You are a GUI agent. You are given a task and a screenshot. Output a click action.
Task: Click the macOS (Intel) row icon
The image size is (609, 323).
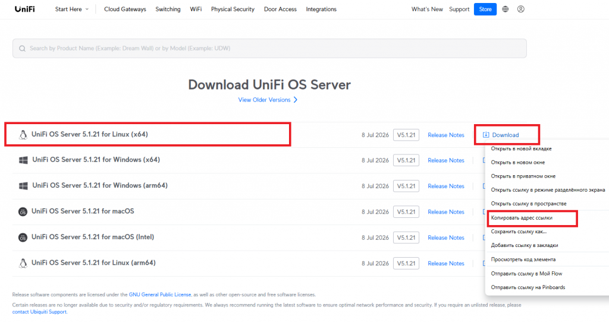pos(23,237)
